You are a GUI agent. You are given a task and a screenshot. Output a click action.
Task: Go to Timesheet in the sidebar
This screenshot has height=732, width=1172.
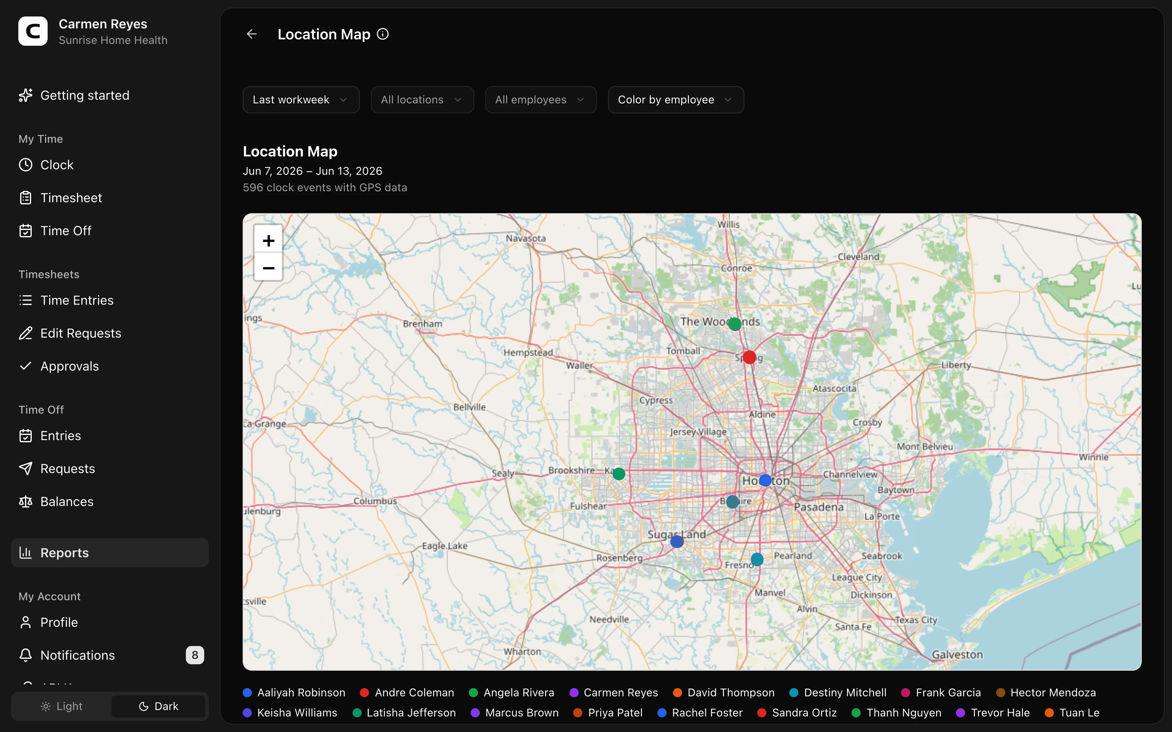[x=110, y=198]
